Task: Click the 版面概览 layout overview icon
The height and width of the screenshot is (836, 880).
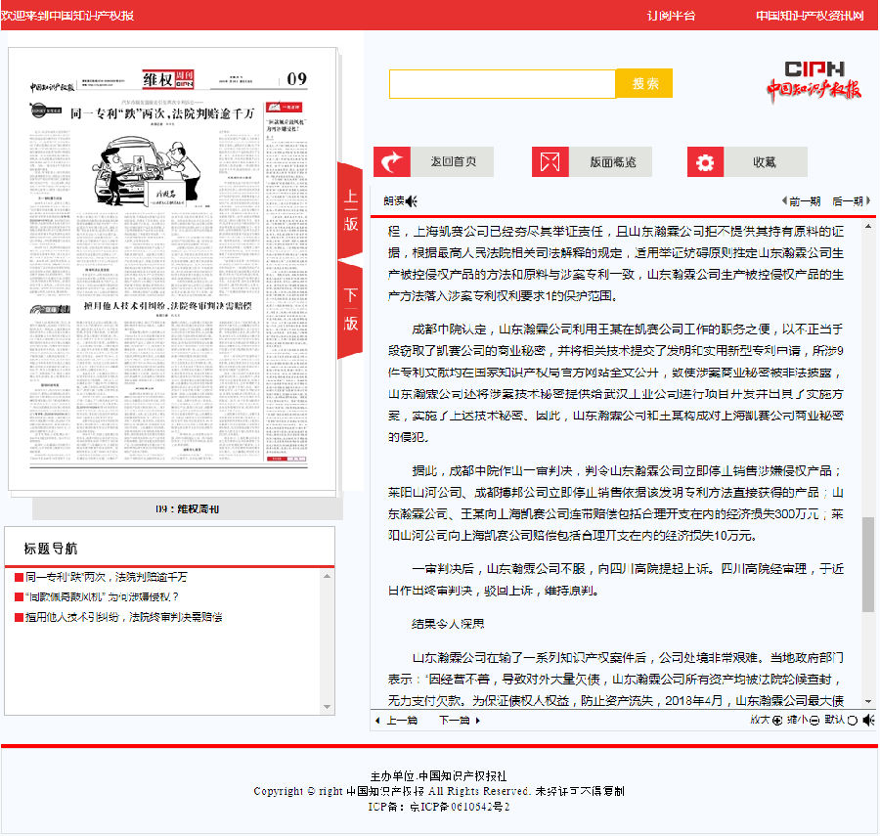Action: (x=550, y=162)
